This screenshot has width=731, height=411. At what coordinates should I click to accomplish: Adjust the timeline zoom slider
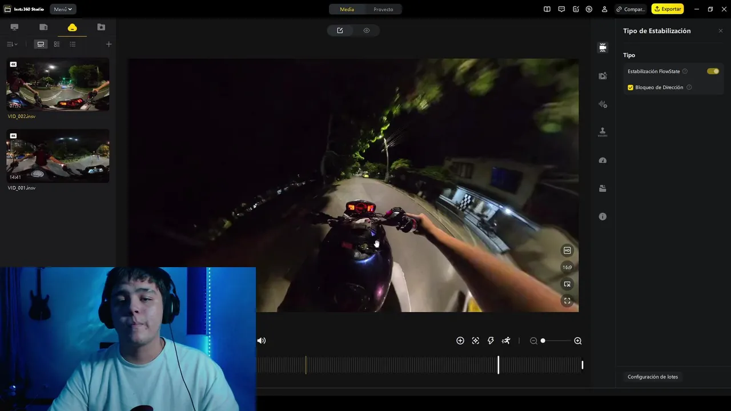[556, 341]
